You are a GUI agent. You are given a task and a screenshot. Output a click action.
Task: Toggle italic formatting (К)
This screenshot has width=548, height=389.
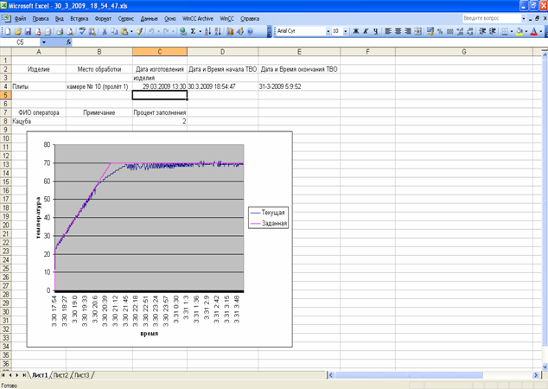click(x=366, y=31)
